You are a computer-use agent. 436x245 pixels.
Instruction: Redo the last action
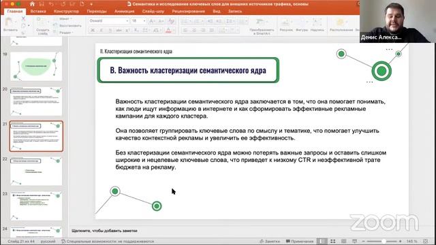point(63,4)
